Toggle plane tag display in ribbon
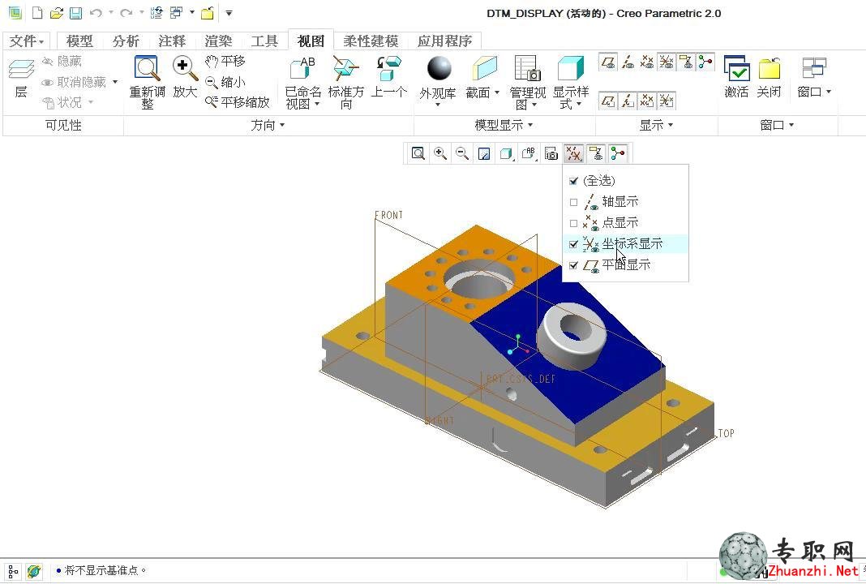Screen dimensions: 866x584 coord(608,101)
